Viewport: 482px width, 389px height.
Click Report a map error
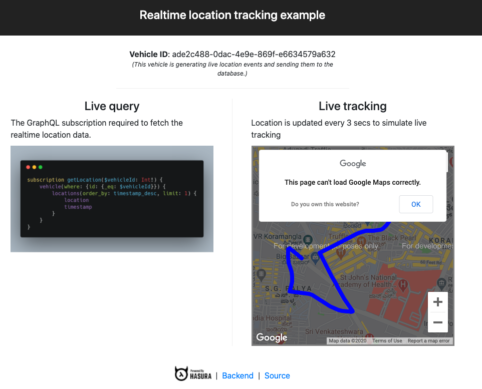point(428,341)
